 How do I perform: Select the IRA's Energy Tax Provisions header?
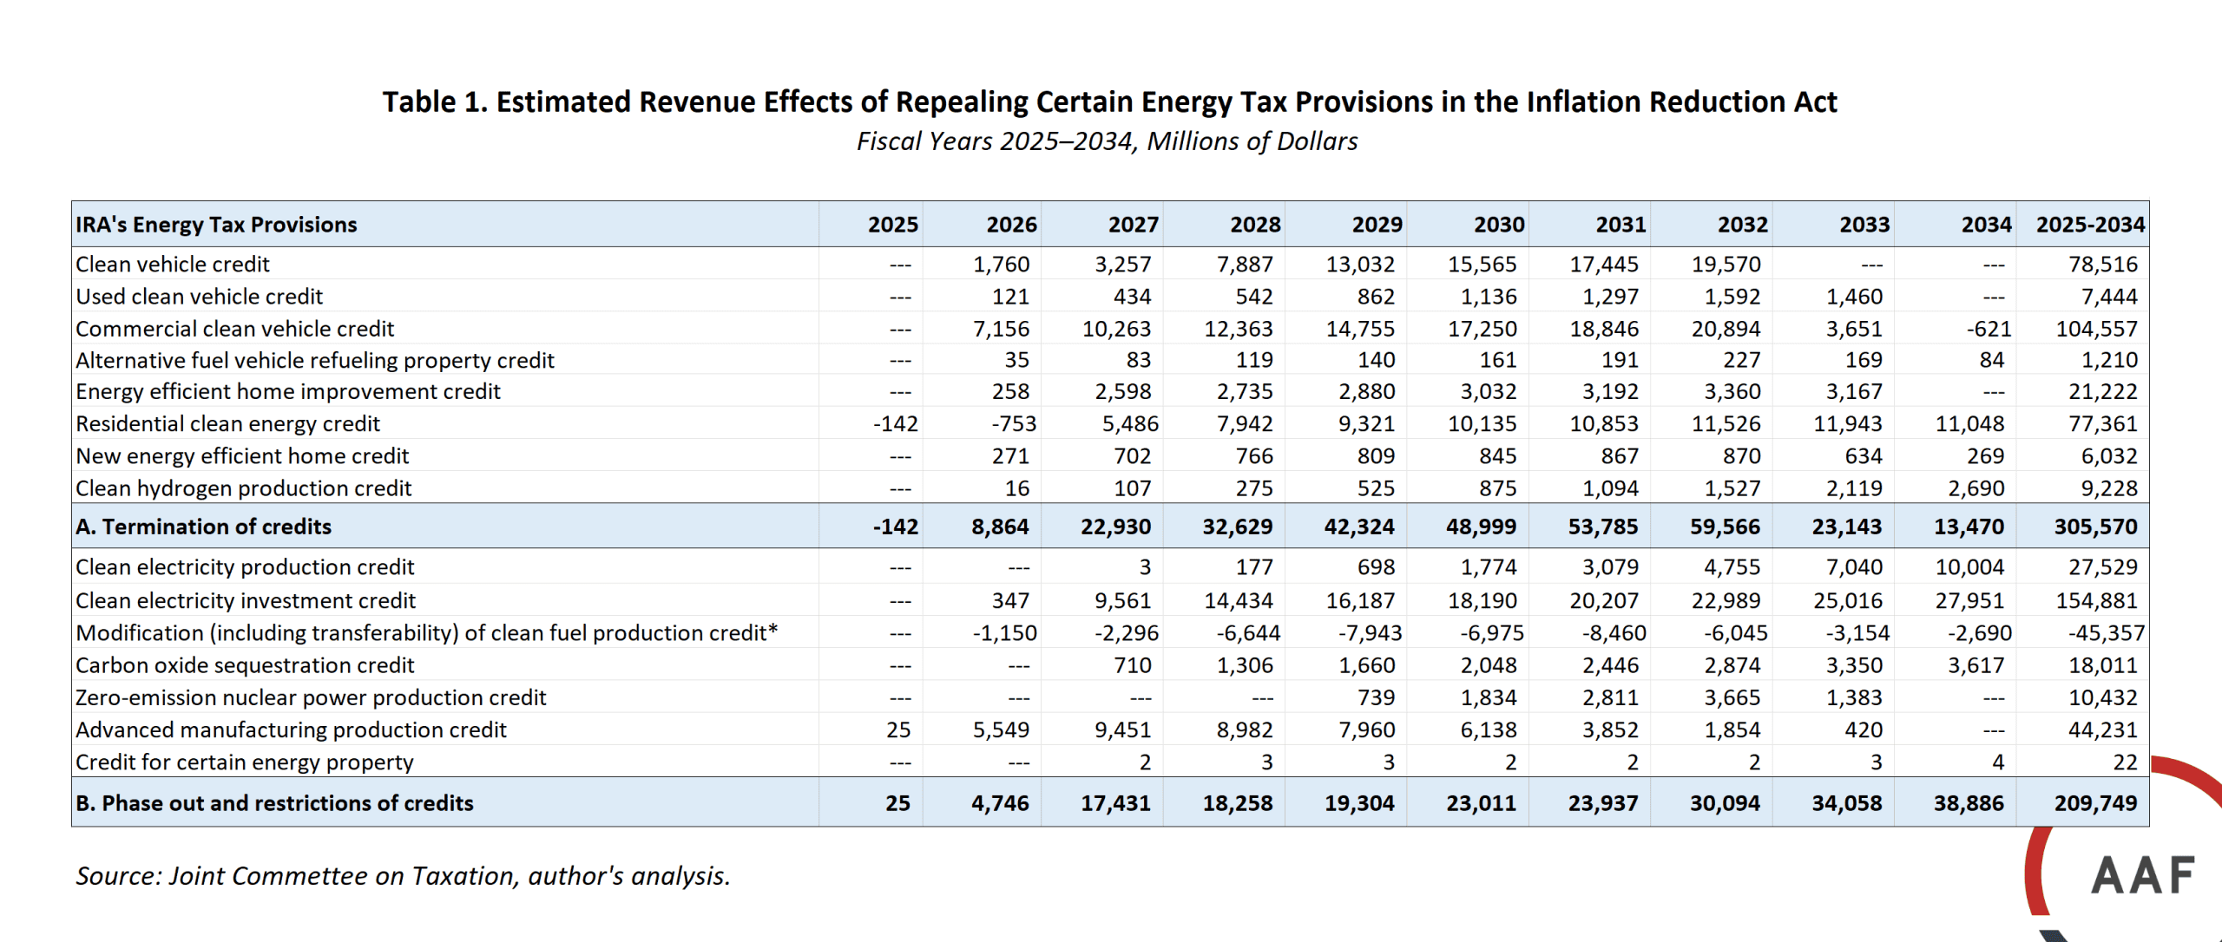(x=216, y=225)
